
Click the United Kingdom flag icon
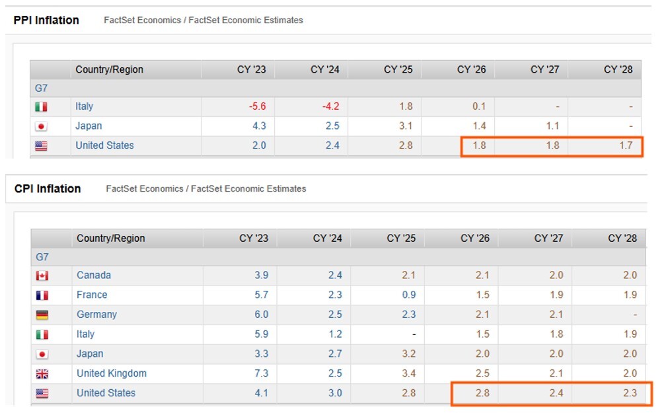pos(42,373)
